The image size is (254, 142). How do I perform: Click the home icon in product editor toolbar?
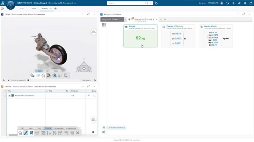pos(20,133)
